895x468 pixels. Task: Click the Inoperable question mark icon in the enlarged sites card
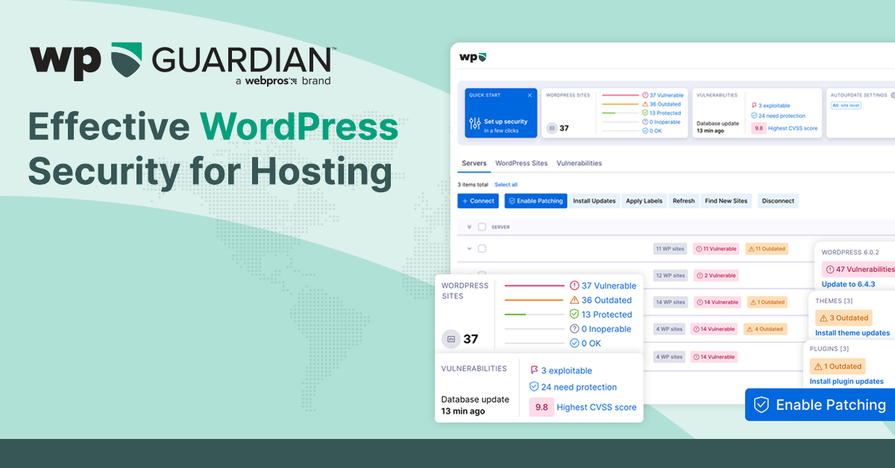574,329
